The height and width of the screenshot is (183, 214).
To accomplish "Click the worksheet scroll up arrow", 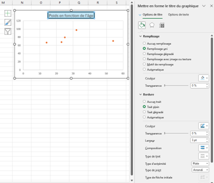I will tap(132, 2).
